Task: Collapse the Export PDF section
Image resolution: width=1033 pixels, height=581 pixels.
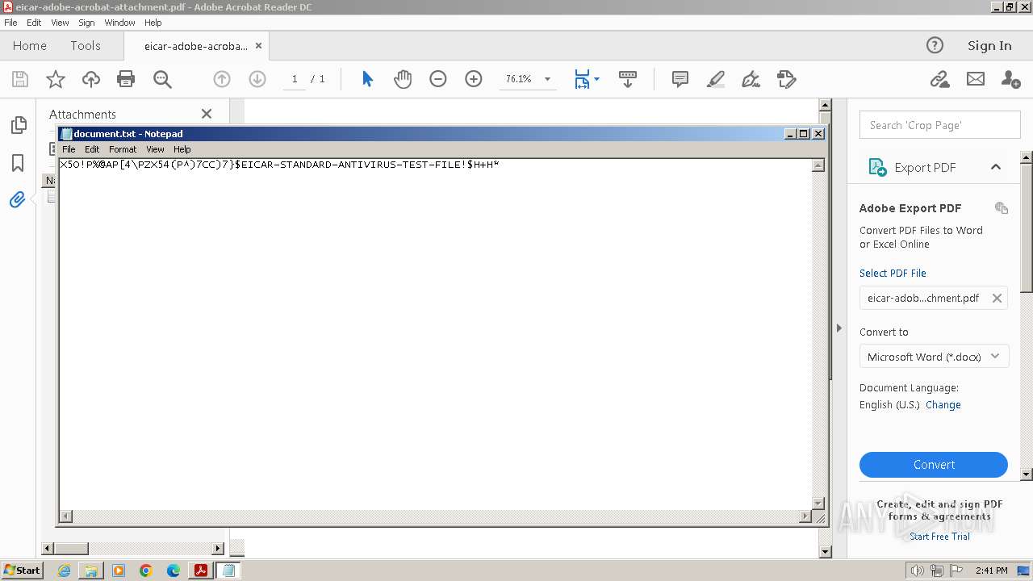Action: point(996,167)
